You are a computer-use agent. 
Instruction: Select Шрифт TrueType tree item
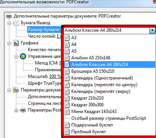[45, 83]
